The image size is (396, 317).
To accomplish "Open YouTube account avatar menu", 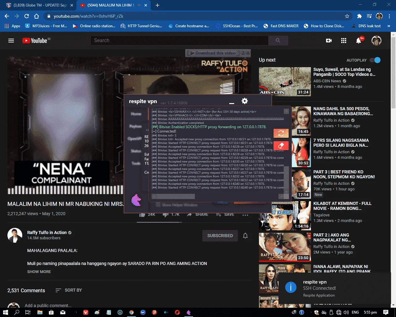I will [377, 41].
